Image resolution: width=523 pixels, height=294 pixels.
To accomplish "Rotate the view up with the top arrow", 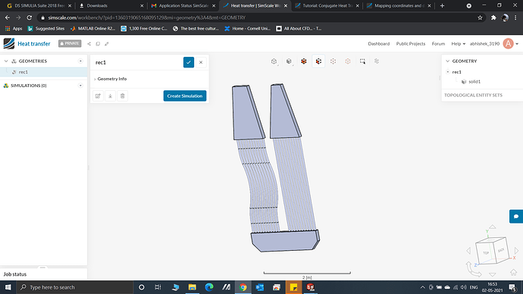I will (x=493, y=227).
